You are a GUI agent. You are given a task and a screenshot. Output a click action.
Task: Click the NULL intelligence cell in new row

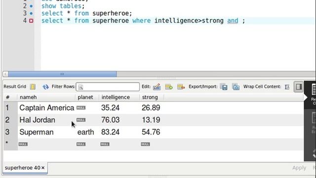(105, 144)
